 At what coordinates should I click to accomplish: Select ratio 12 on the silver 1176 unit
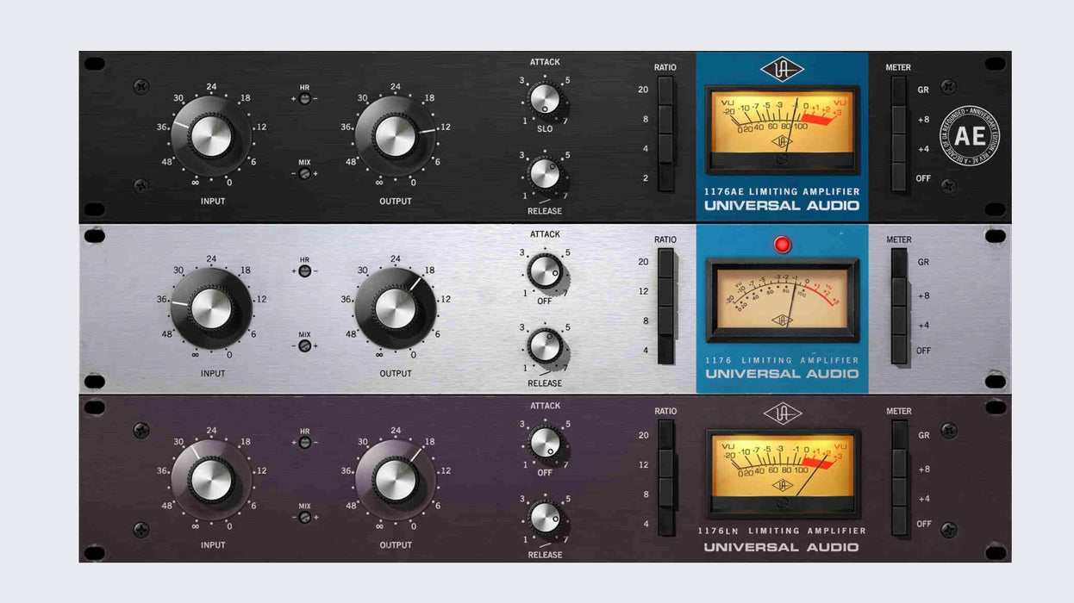(x=665, y=292)
